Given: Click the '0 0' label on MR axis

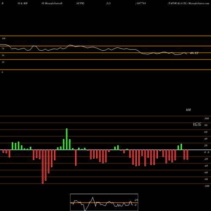Looking at the screenshot, I should coord(207,152).
